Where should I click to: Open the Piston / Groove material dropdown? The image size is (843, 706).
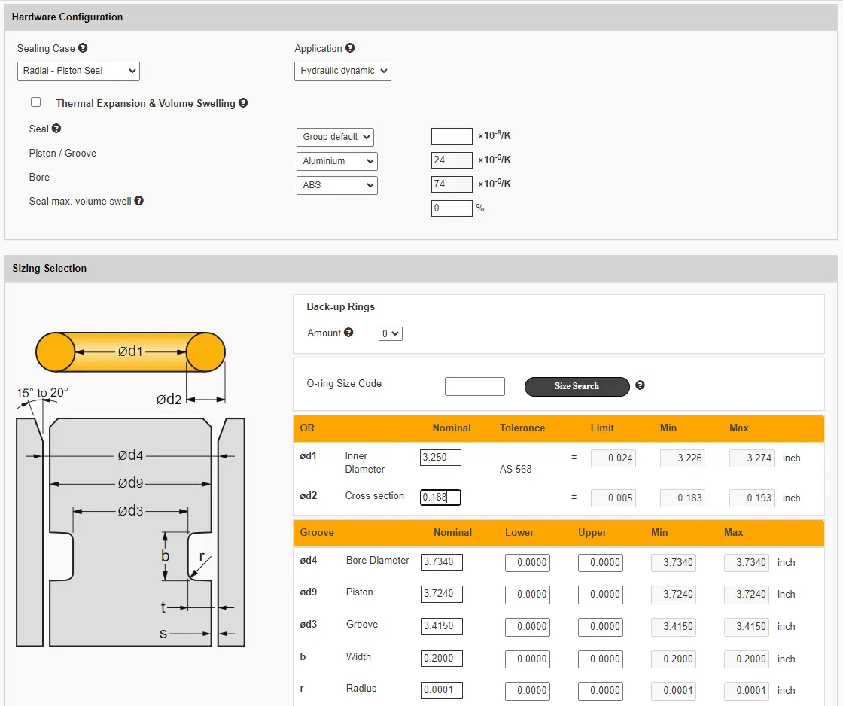click(x=336, y=160)
